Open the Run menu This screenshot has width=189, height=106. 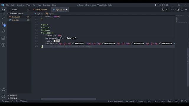[39, 5]
